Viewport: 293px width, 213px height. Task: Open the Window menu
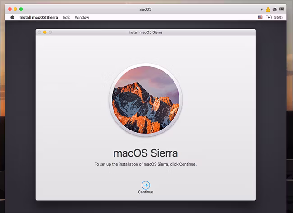82,18
